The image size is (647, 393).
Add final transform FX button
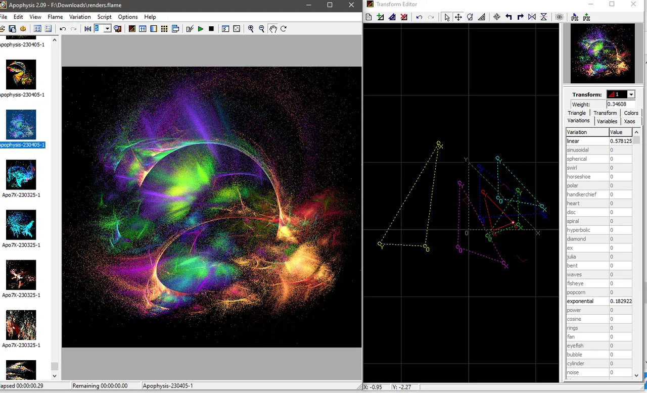(x=586, y=17)
